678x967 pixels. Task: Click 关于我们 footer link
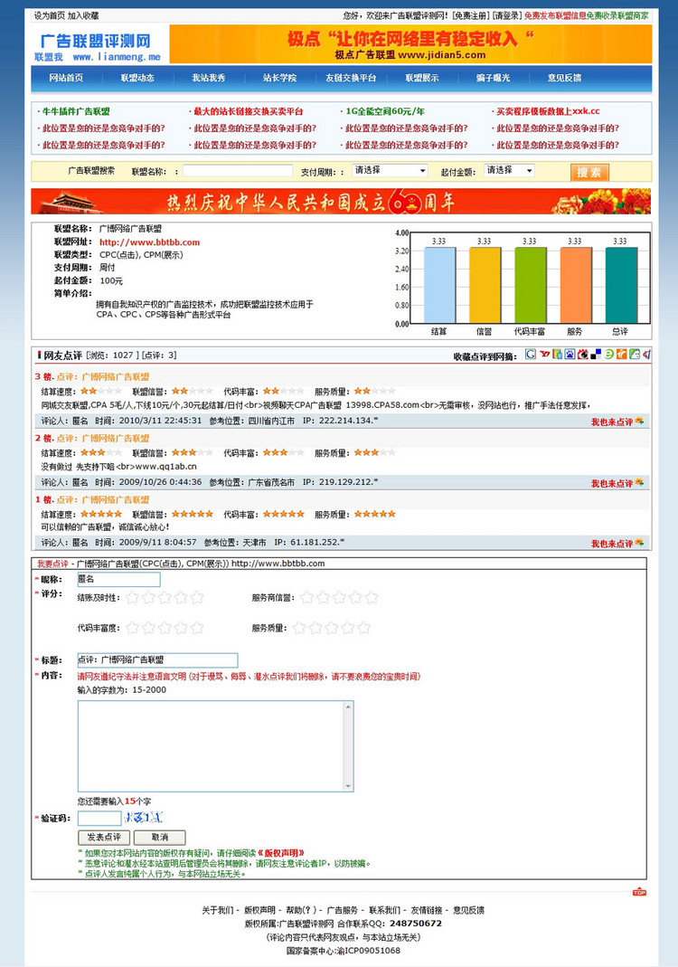click(x=218, y=910)
